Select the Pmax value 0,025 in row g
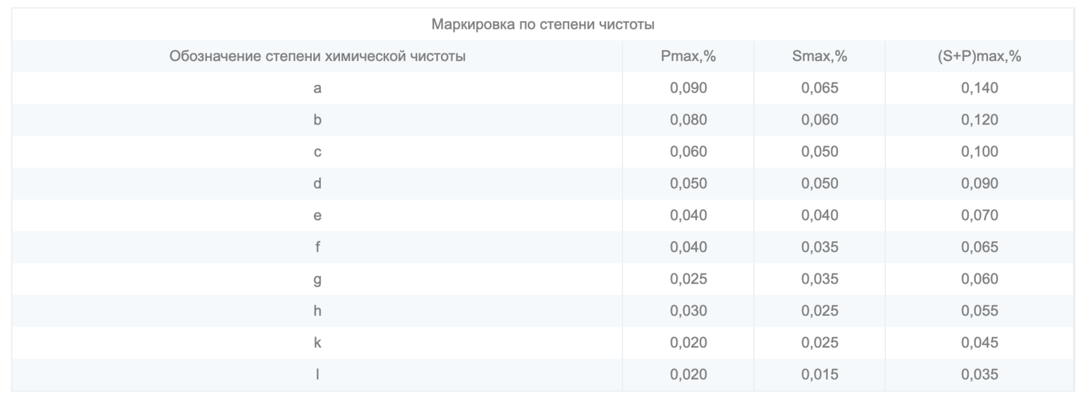Image resolution: width=1080 pixels, height=398 pixels. [x=688, y=279]
